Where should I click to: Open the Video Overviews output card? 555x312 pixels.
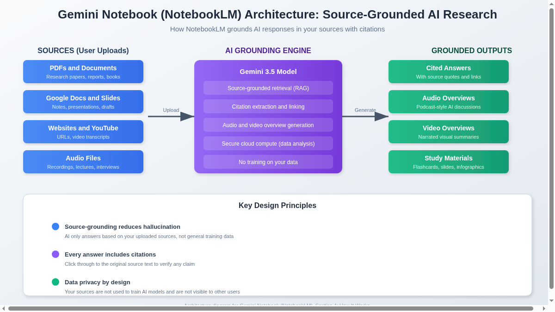coord(449,132)
